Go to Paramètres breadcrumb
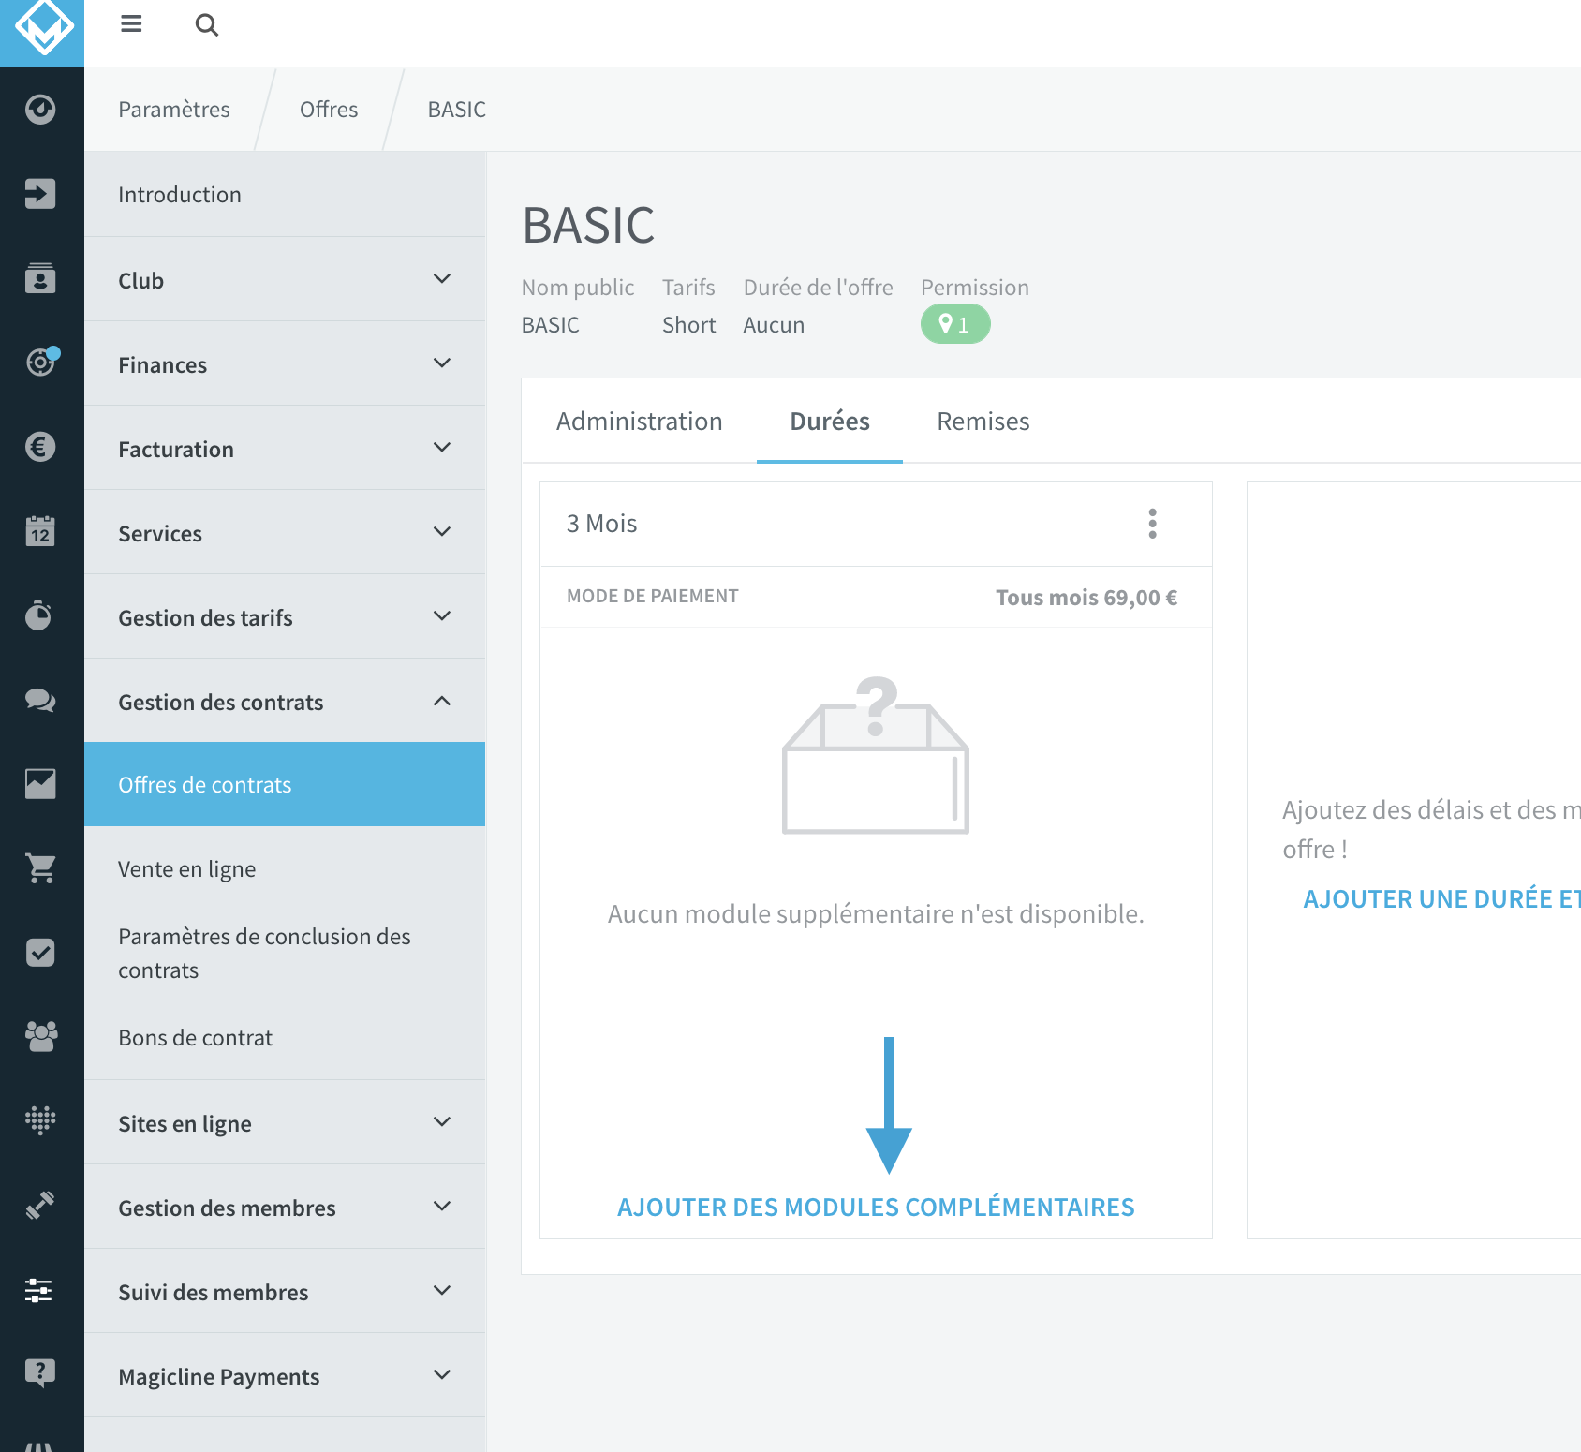Image resolution: width=1581 pixels, height=1452 pixels. pos(174,110)
